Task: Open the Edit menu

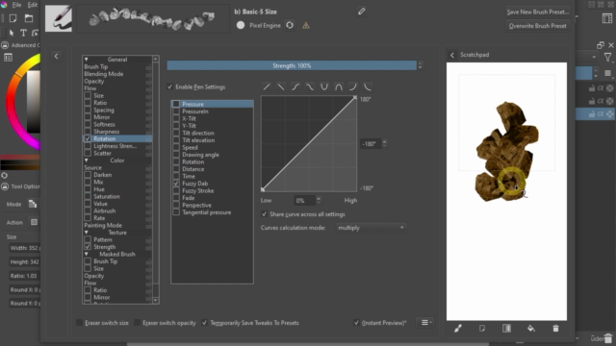Action: 33,5
